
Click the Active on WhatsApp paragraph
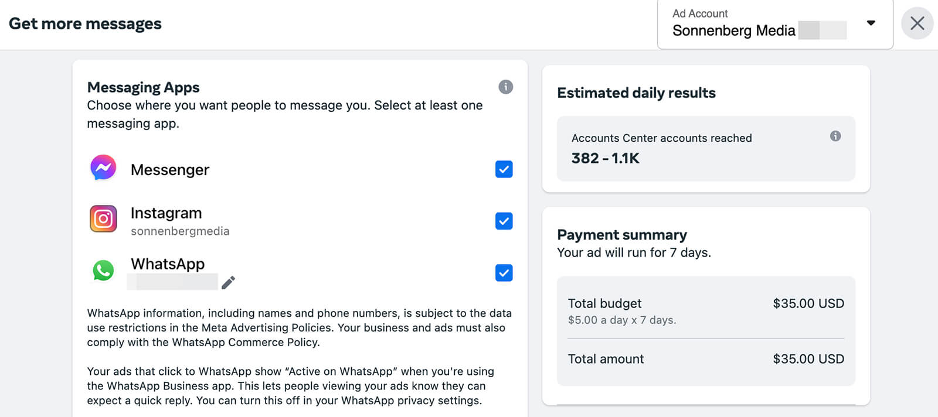tap(291, 386)
